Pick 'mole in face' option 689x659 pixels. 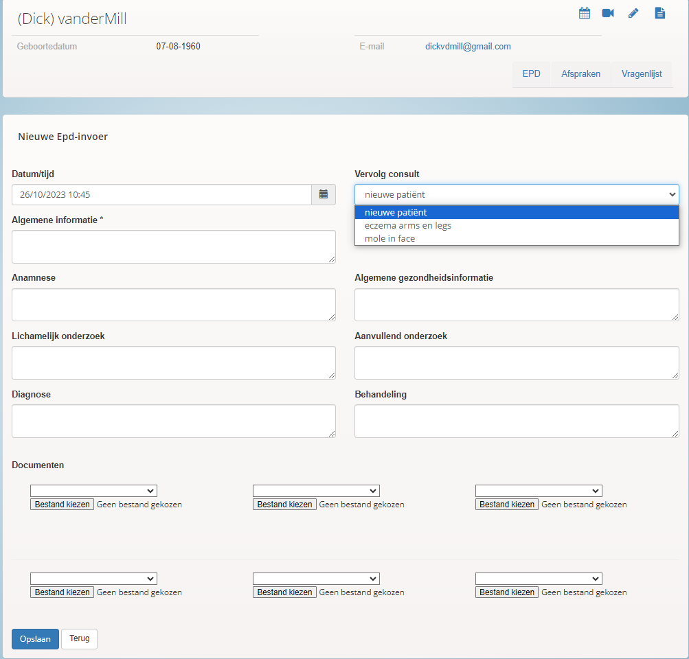[x=517, y=238]
